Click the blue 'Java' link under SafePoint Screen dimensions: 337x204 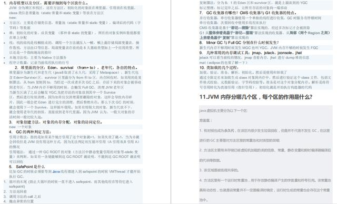(56, 171)
